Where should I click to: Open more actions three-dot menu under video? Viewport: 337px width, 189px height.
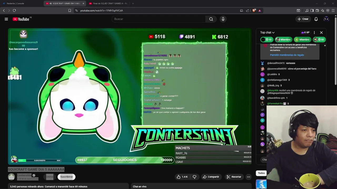[248, 177]
